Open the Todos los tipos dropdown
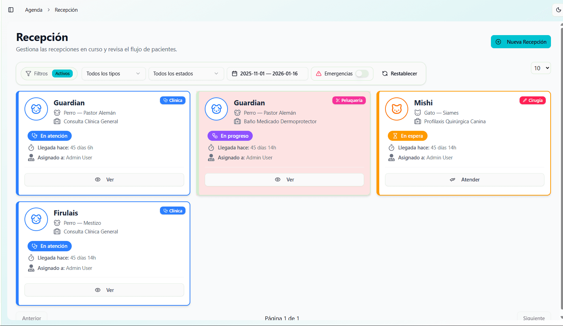The width and height of the screenshot is (563, 326). point(113,74)
